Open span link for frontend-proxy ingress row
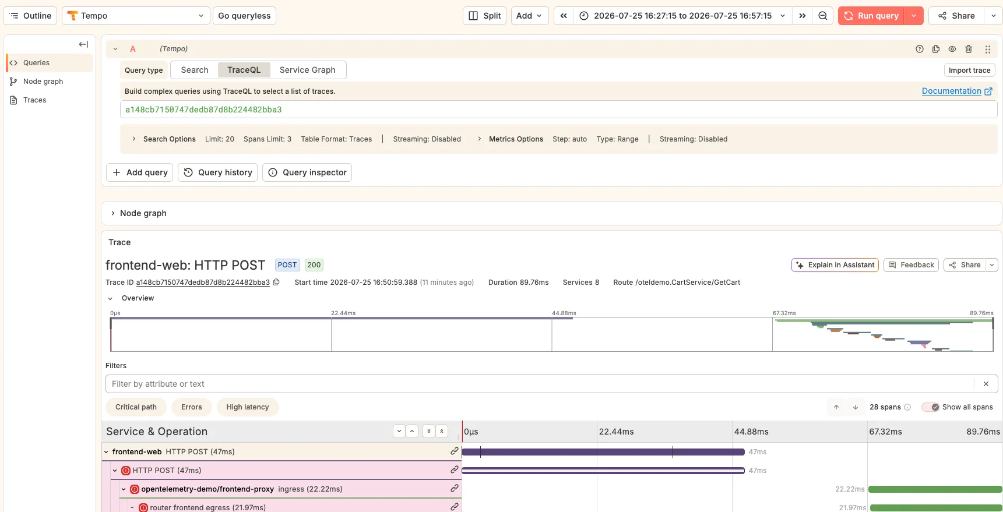Screen dimensions: 1003x512 (454, 488)
